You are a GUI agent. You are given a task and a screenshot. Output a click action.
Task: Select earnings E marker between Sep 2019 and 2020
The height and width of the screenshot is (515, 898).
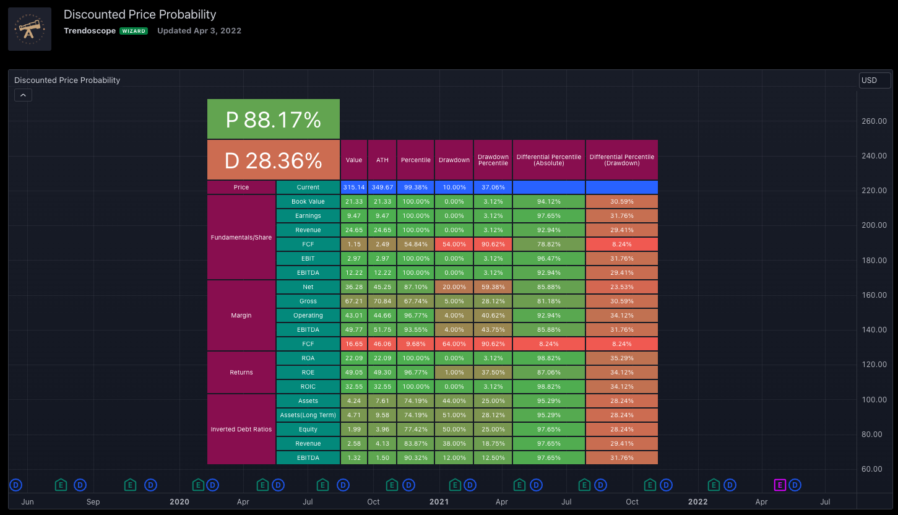130,485
